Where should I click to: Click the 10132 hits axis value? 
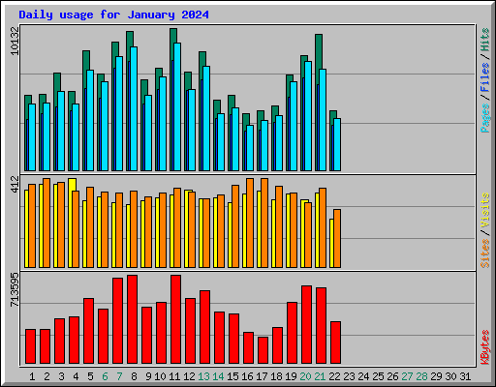point(15,41)
